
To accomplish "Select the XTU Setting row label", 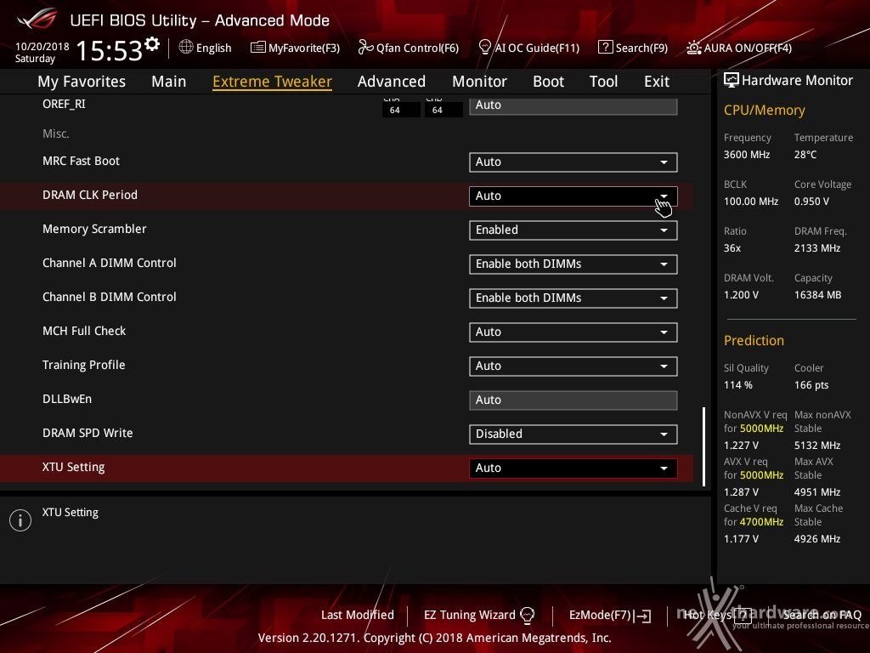I will click(x=74, y=468).
